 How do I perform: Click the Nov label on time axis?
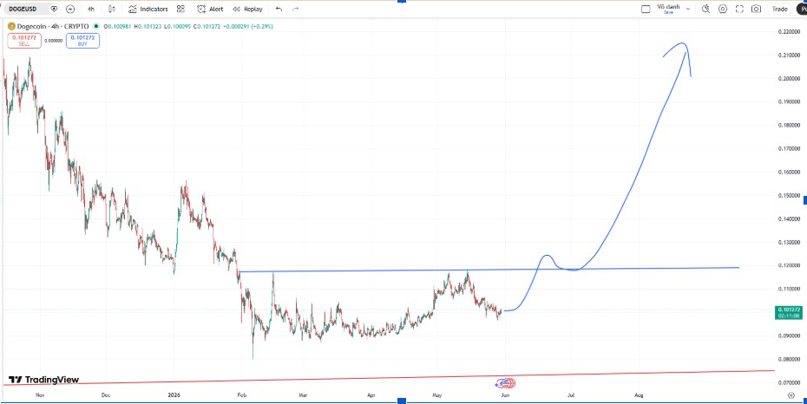(40, 395)
